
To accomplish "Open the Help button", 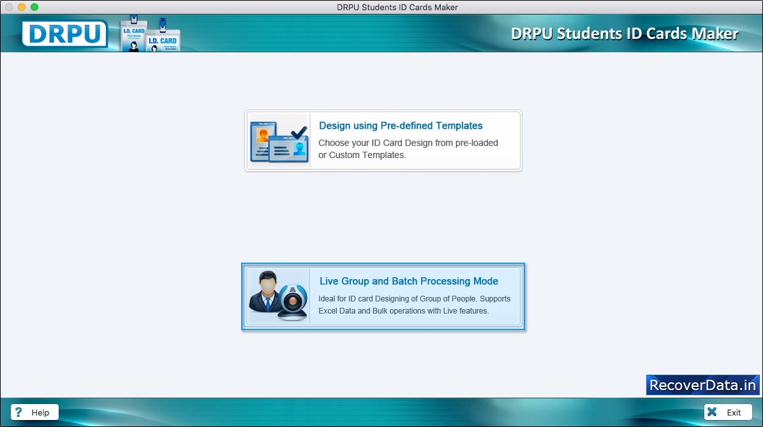I will click(x=34, y=412).
